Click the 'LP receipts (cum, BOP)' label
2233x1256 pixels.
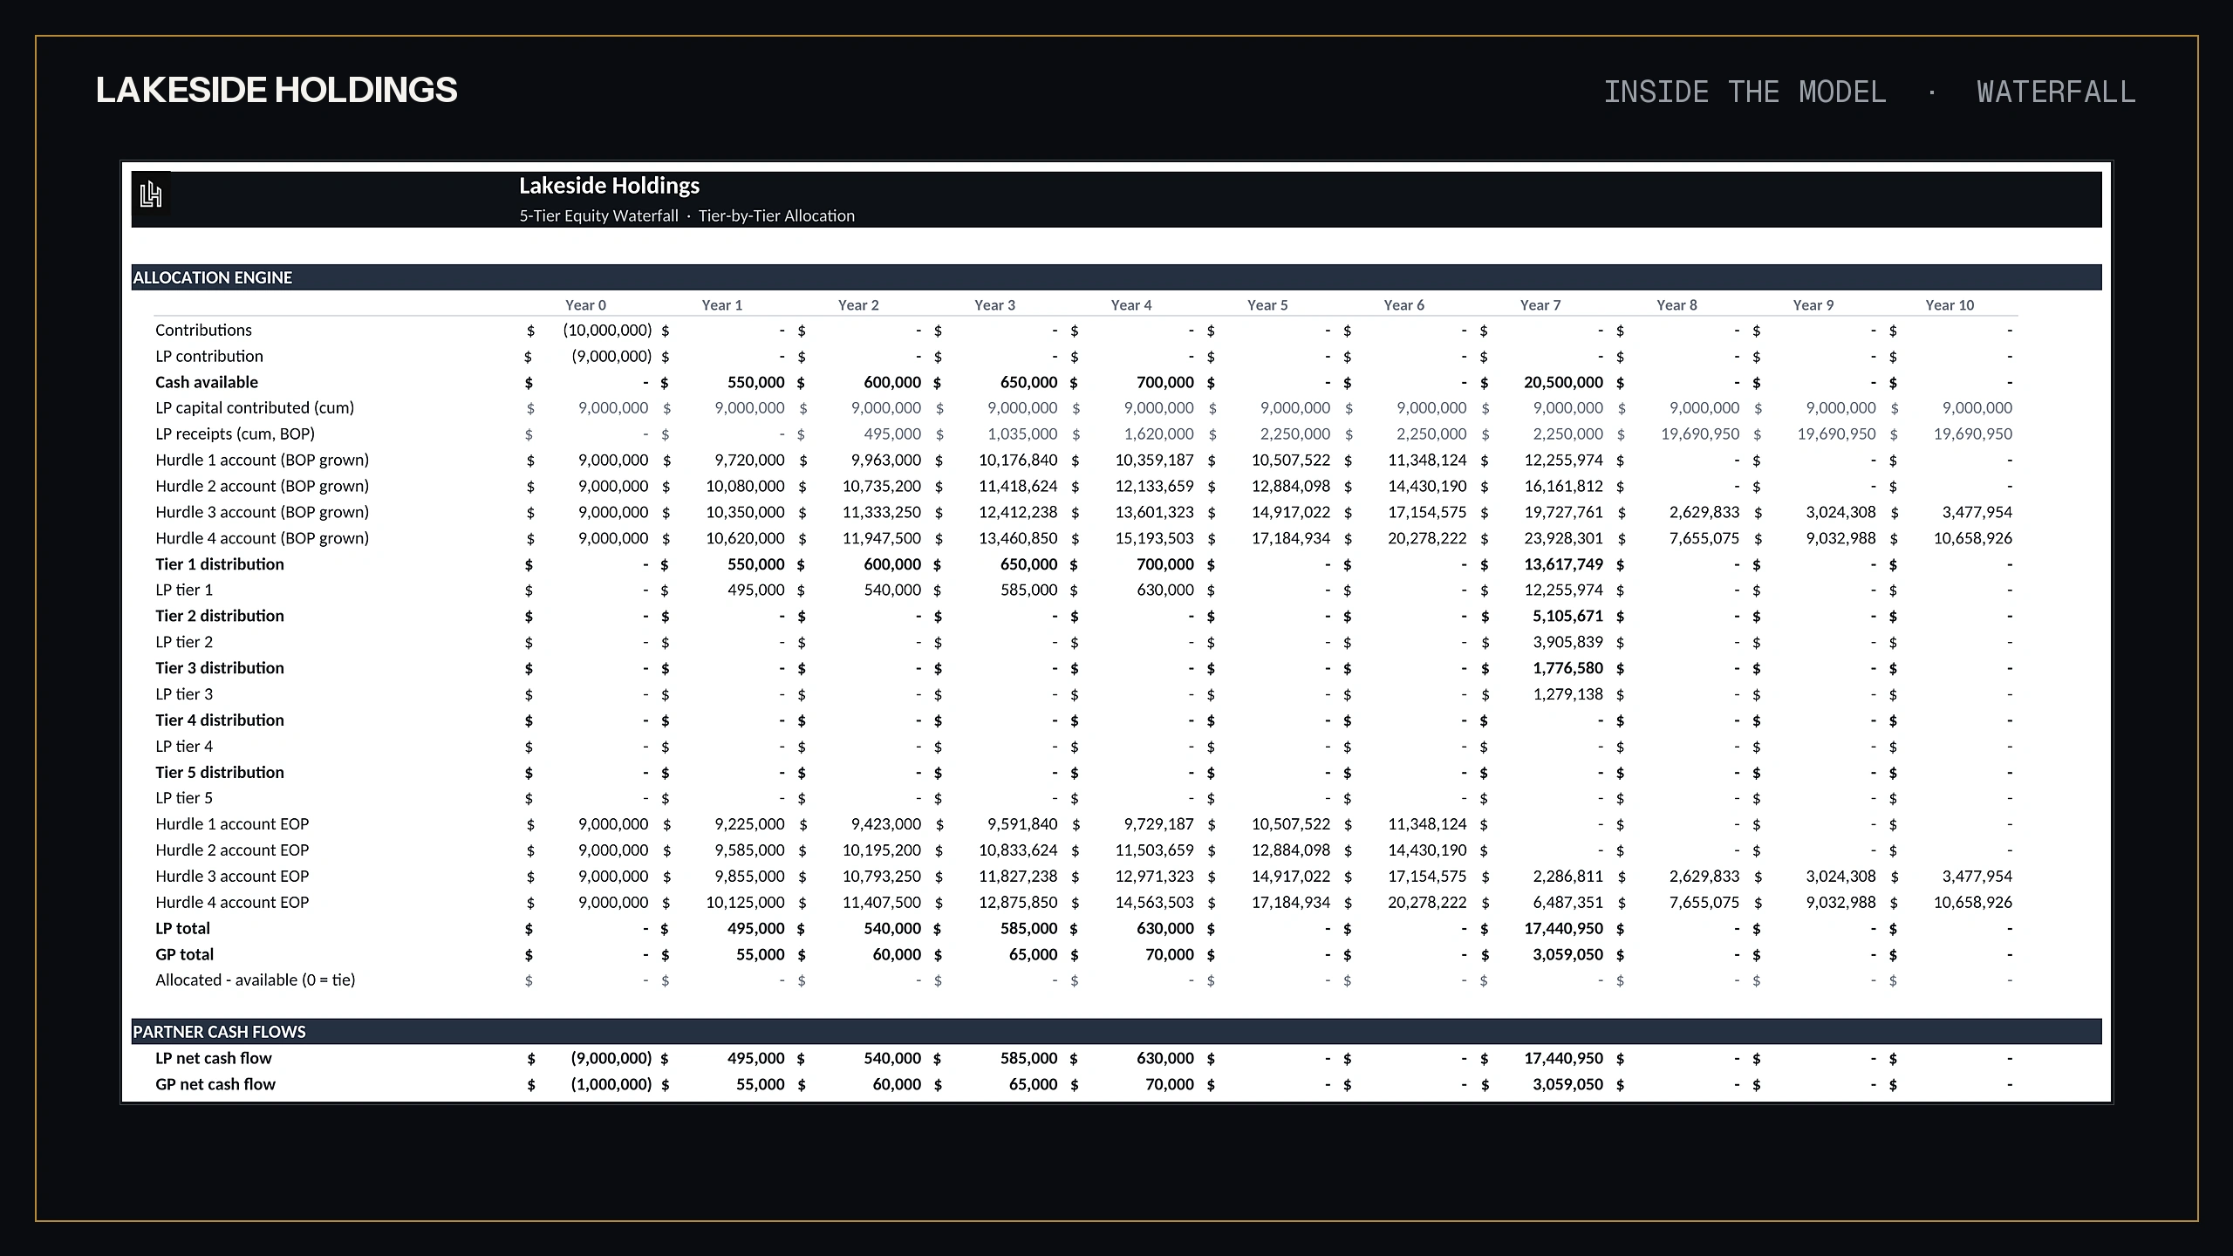(236, 434)
